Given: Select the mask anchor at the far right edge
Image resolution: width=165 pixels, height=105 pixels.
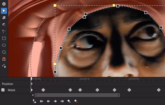Looking at the screenshot, I should [161, 27].
